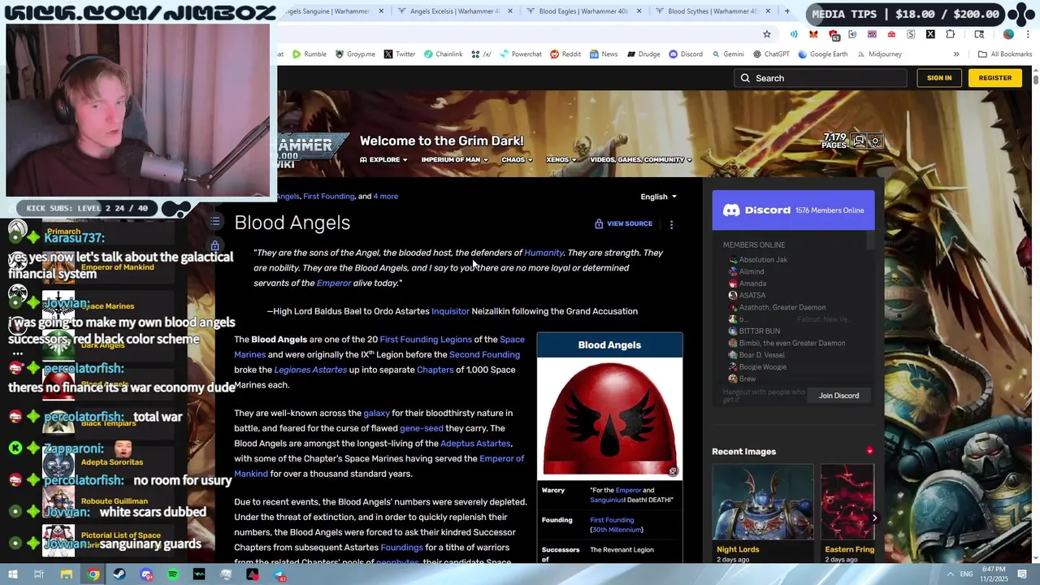Open Telegram from the taskbar
Image resolution: width=1040 pixels, height=585 pixels.
(x=279, y=574)
